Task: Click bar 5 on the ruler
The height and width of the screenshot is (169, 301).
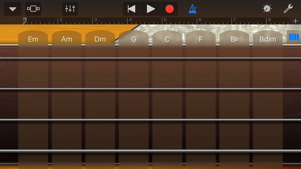Action: click(x=165, y=20)
